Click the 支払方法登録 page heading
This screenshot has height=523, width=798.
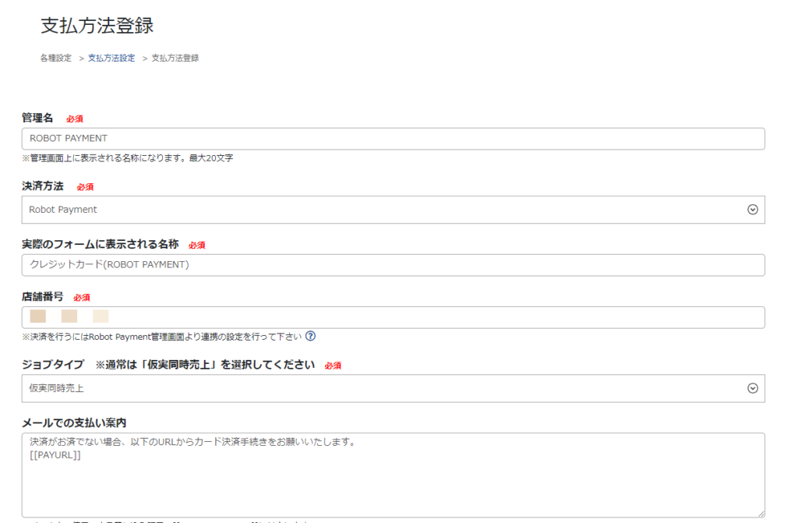tap(97, 26)
